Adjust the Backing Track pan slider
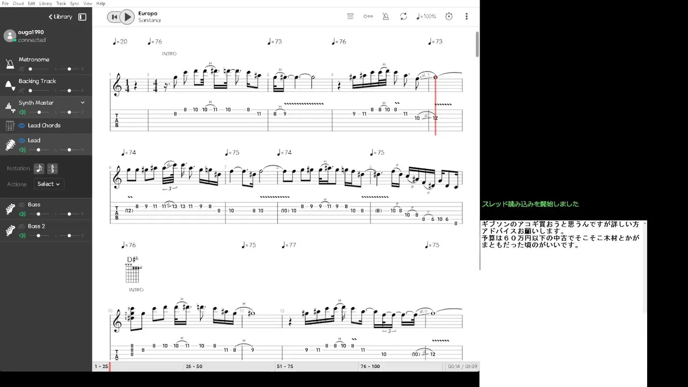This screenshot has width=688, height=387. point(70,91)
